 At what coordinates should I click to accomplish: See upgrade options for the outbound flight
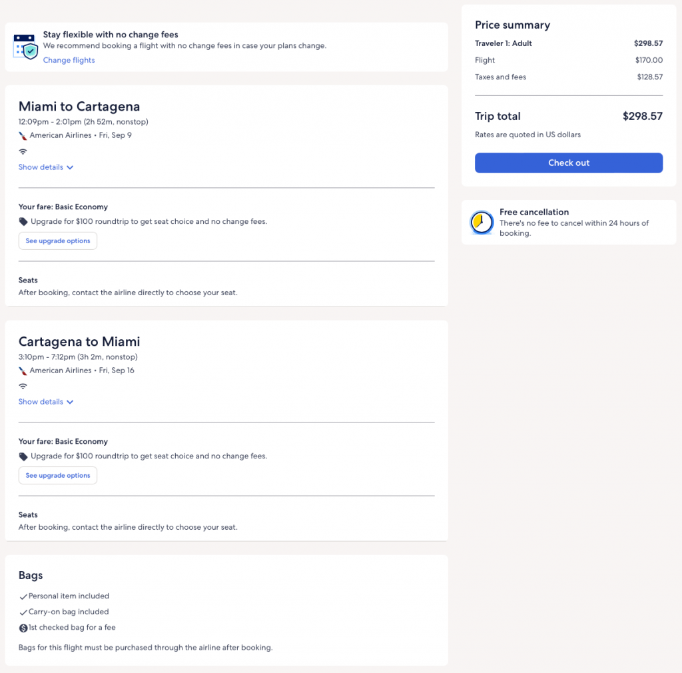(x=58, y=241)
